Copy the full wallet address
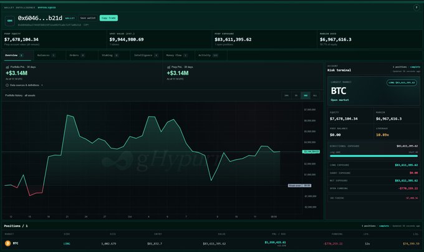424x252 pixels. click(86, 25)
